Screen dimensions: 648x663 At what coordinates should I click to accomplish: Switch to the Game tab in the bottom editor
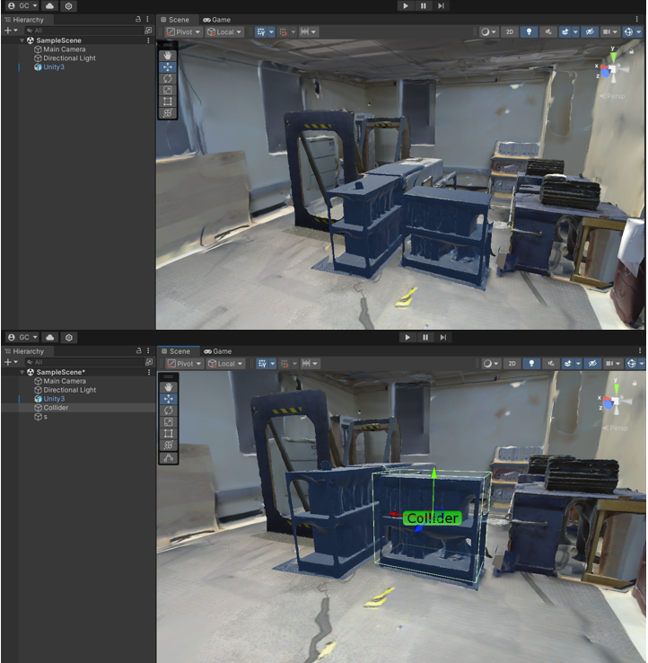point(217,351)
